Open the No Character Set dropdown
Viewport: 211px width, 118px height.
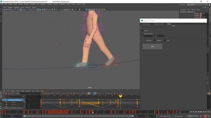165,116
